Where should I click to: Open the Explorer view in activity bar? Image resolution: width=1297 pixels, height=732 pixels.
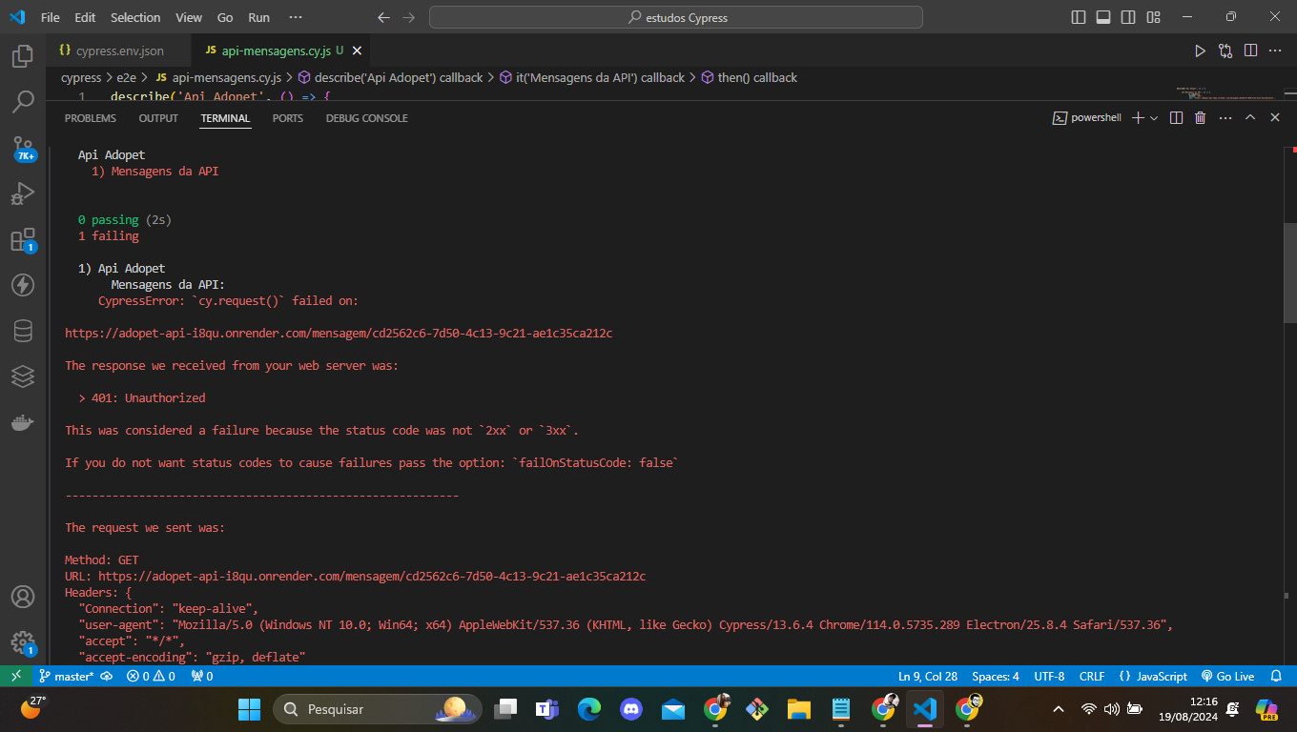23,56
